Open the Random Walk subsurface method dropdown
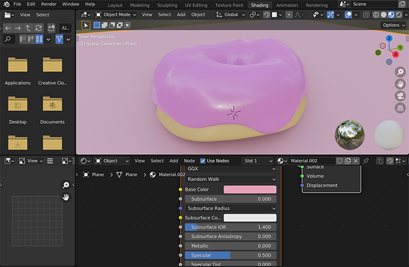The width and height of the screenshot is (409, 267). [x=231, y=179]
